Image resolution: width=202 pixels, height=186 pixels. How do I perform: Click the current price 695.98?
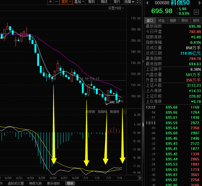coord(162,11)
